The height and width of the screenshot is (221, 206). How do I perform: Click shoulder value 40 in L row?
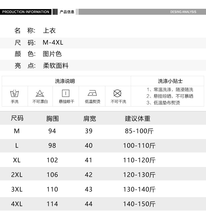pos(89,146)
